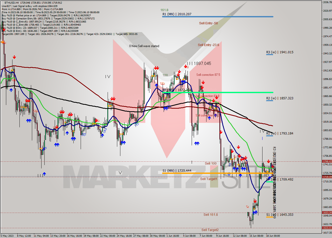This screenshot has height=238, width=332.
Task: Click the 1746.42 red price tag
Action: coord(327,161)
